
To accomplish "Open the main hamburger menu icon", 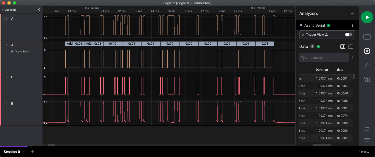I will point(367,140).
